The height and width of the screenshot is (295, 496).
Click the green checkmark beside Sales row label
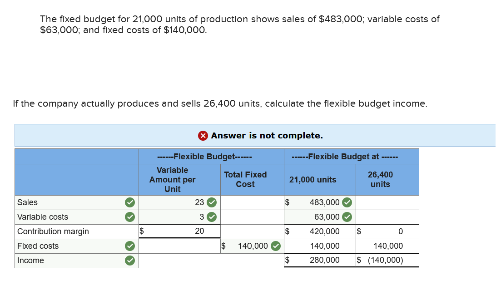click(130, 202)
